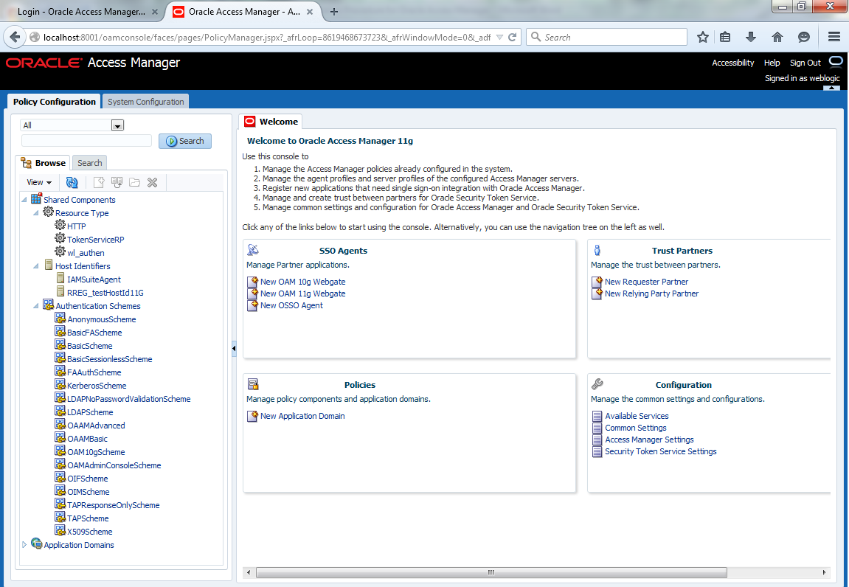
Task: Click New Relying Party Partner link
Action: [x=651, y=293]
